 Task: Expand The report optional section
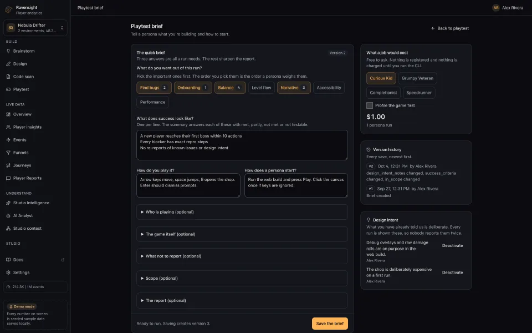tap(242, 300)
